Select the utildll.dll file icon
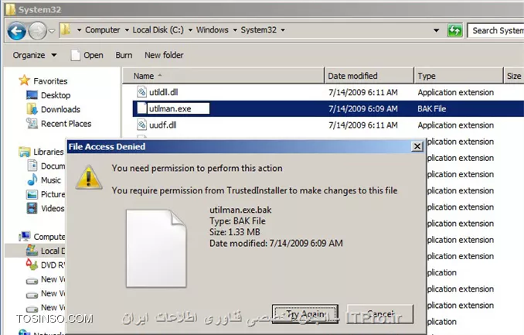This screenshot has width=524, height=335. click(x=142, y=92)
